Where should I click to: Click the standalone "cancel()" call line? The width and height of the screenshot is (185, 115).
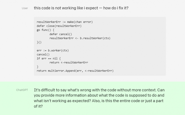(43, 55)
